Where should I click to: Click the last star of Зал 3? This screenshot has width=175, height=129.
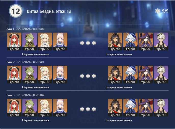[x=94, y=109]
